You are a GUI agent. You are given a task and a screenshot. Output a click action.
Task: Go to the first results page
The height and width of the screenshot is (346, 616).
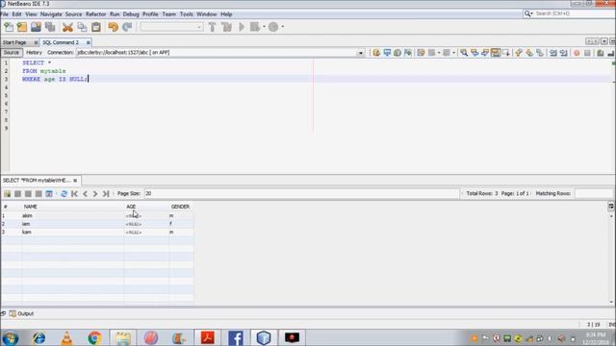tap(74, 194)
